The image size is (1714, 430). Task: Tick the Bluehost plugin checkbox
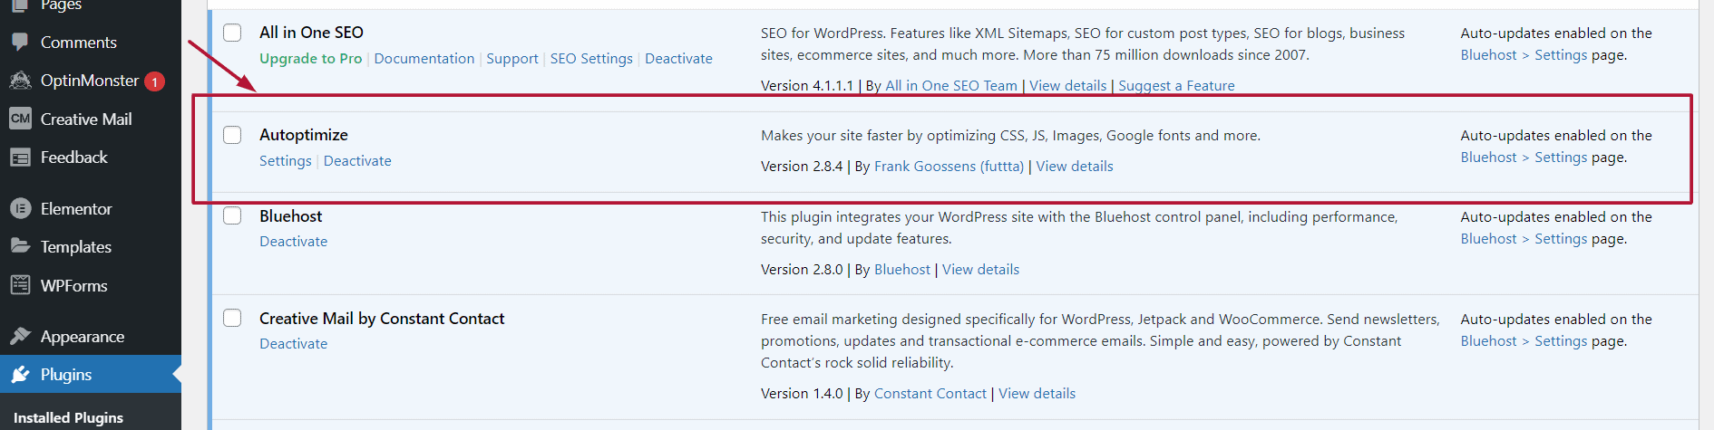[233, 215]
